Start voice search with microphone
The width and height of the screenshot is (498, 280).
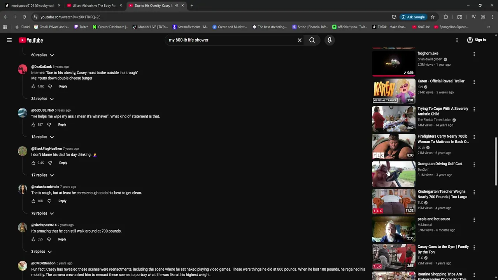coord(330,40)
